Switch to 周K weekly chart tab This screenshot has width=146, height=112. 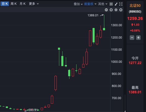coord(13,4)
